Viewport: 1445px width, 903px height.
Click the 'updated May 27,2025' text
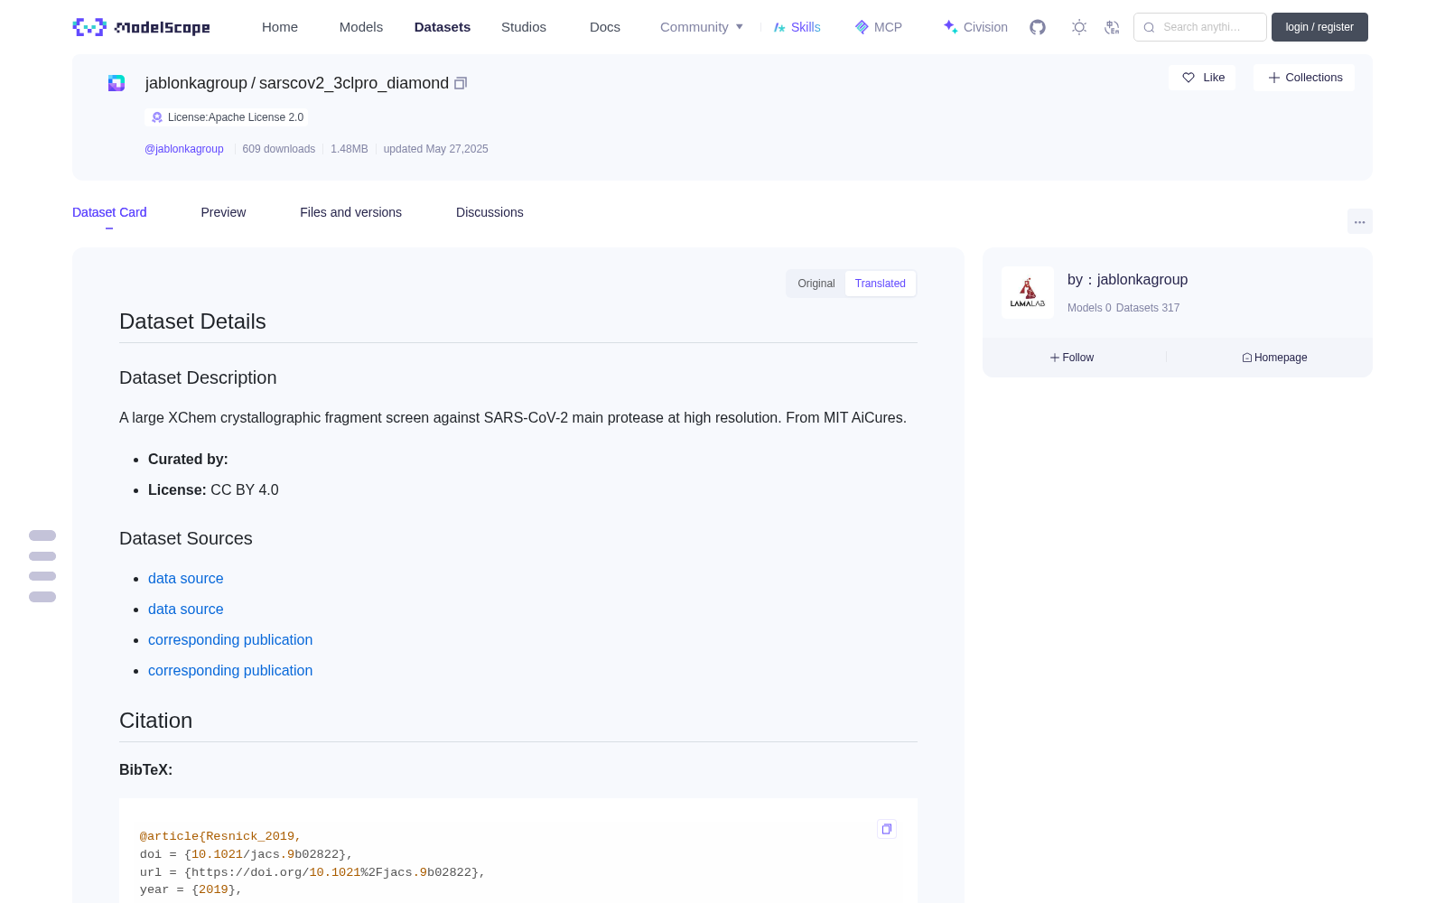coord(435,149)
